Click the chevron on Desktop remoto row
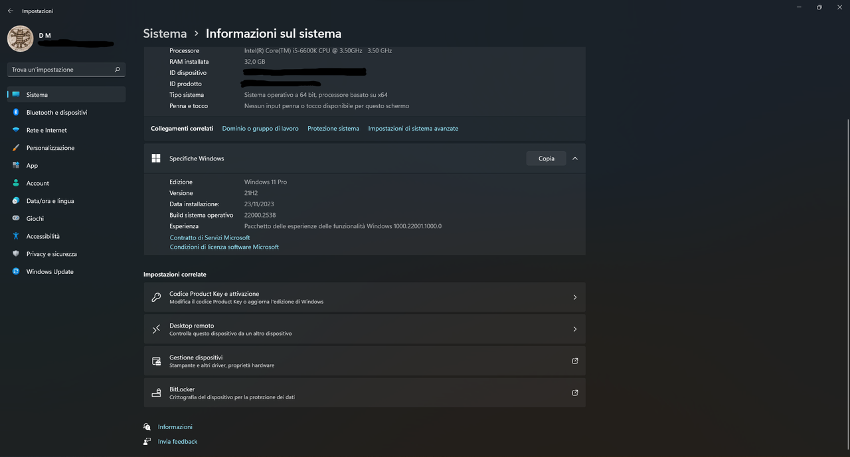Screen dimensions: 850x457 575,329
